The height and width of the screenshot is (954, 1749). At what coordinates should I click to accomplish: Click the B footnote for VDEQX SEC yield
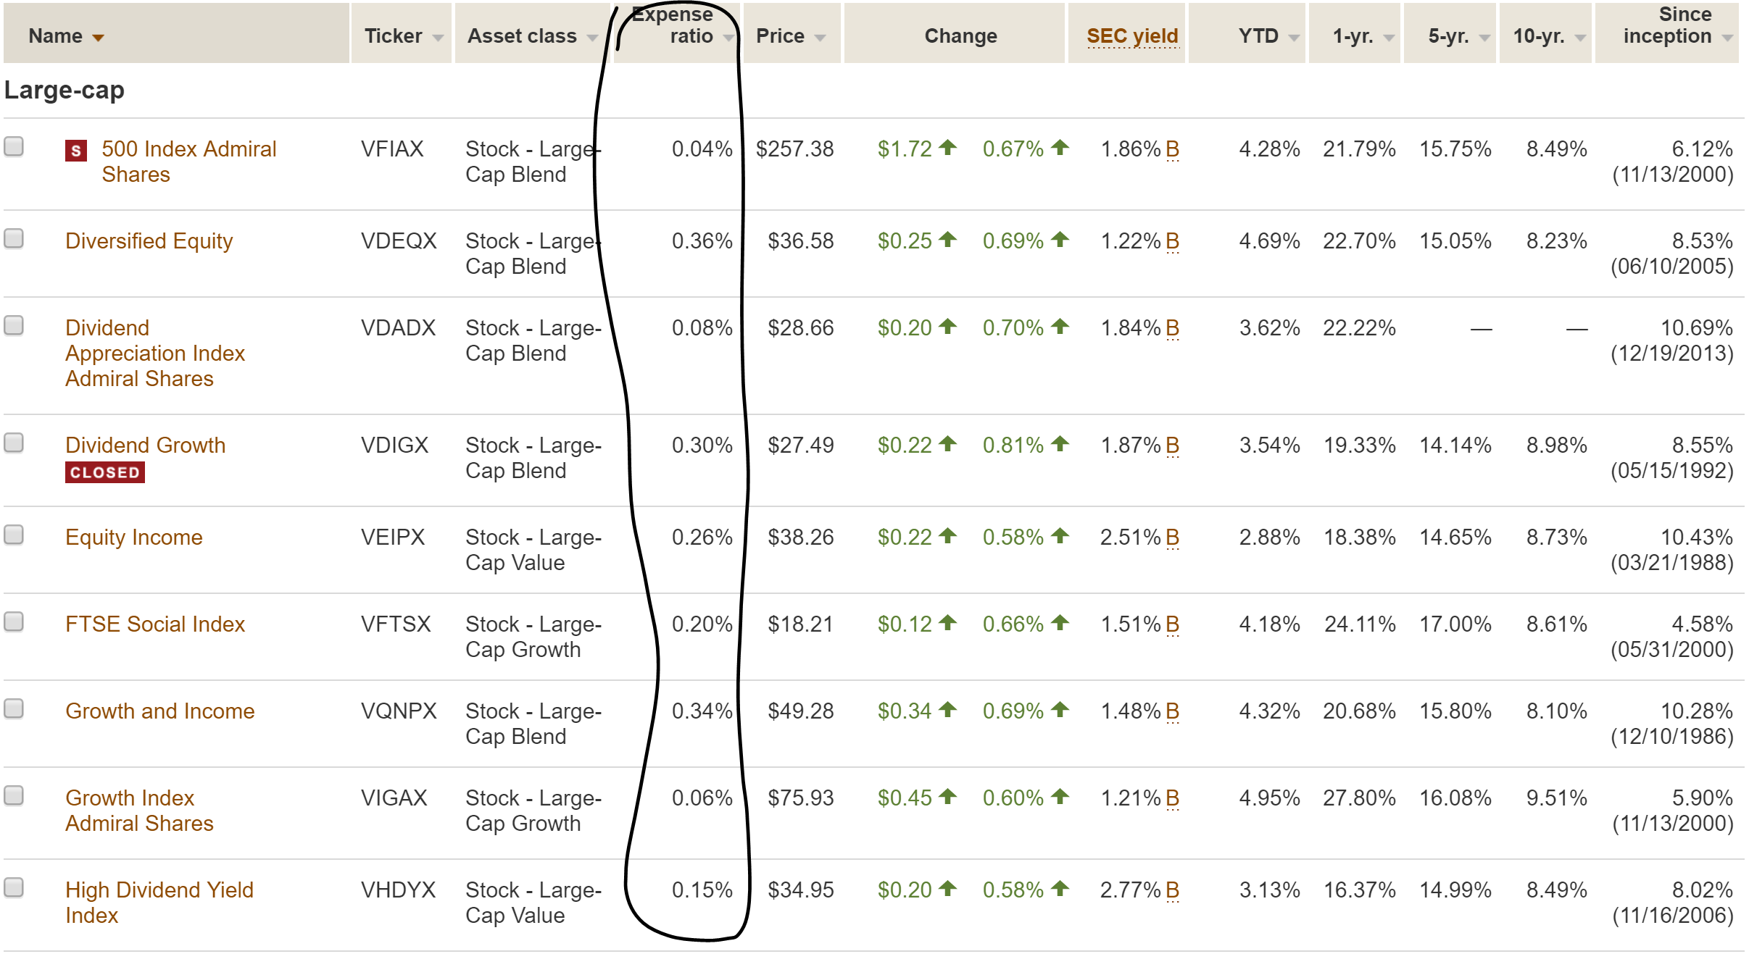pyautogui.click(x=1172, y=241)
